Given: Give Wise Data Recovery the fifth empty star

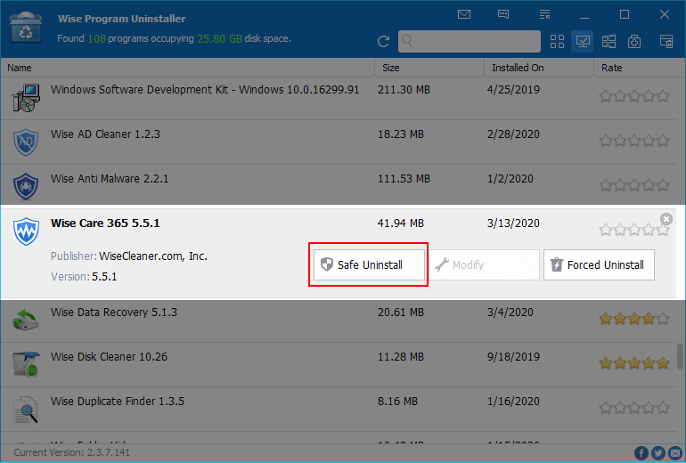Looking at the screenshot, I should tap(663, 319).
